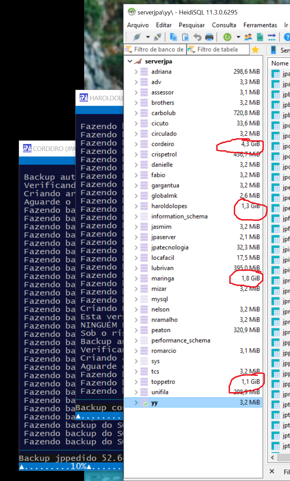
Task: Select the cicuto database
Action: pyautogui.click(x=160, y=123)
